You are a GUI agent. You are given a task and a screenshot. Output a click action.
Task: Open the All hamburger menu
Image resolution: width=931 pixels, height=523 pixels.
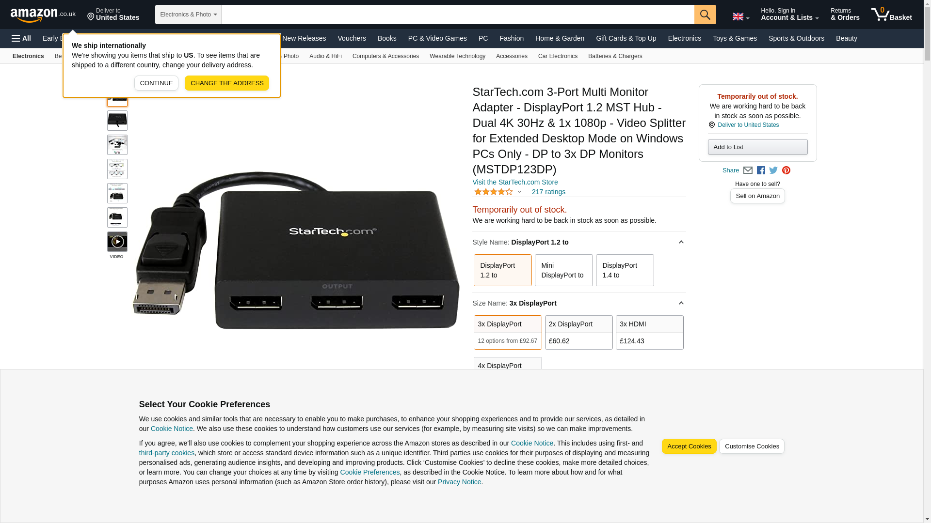point(21,38)
